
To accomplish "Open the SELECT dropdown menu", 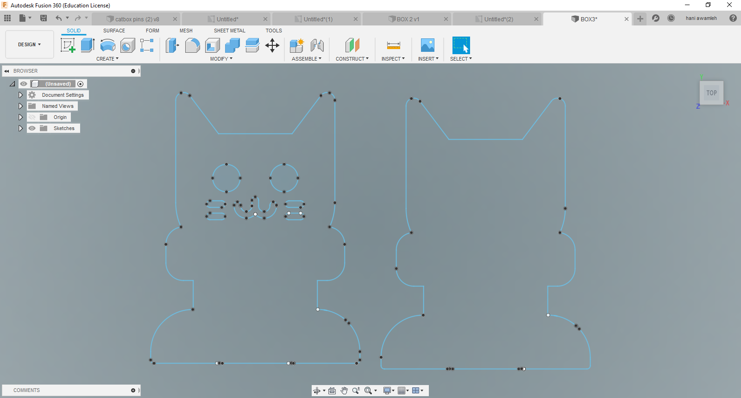I will point(461,59).
